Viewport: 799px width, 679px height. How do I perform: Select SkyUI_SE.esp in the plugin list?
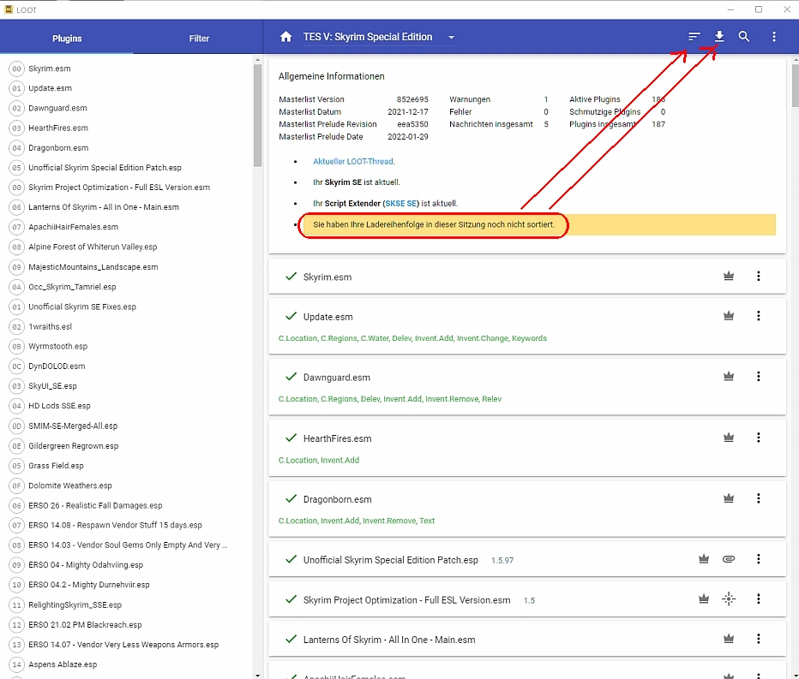(52, 386)
